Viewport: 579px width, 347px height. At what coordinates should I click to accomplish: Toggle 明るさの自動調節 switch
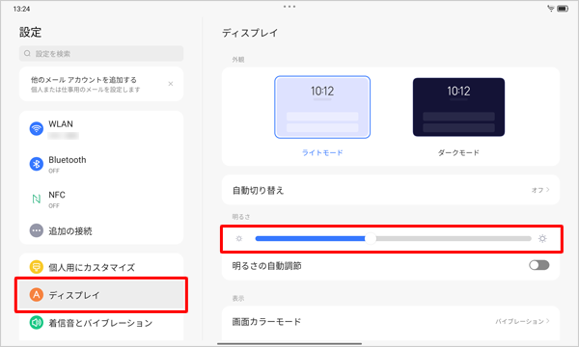click(539, 265)
